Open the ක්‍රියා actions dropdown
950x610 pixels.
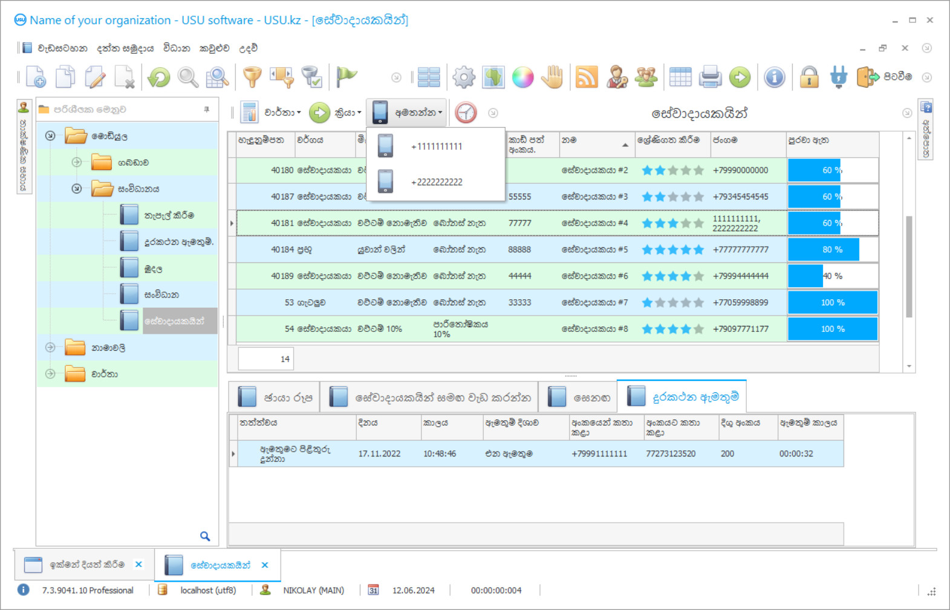(x=347, y=113)
